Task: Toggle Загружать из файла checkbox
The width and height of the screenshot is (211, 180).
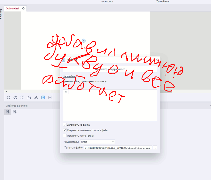Action: tap(65, 125)
